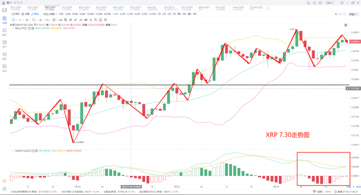This screenshot has height=195, width=361.
Task: Click the copy drawings icon
Action: (96, 20)
